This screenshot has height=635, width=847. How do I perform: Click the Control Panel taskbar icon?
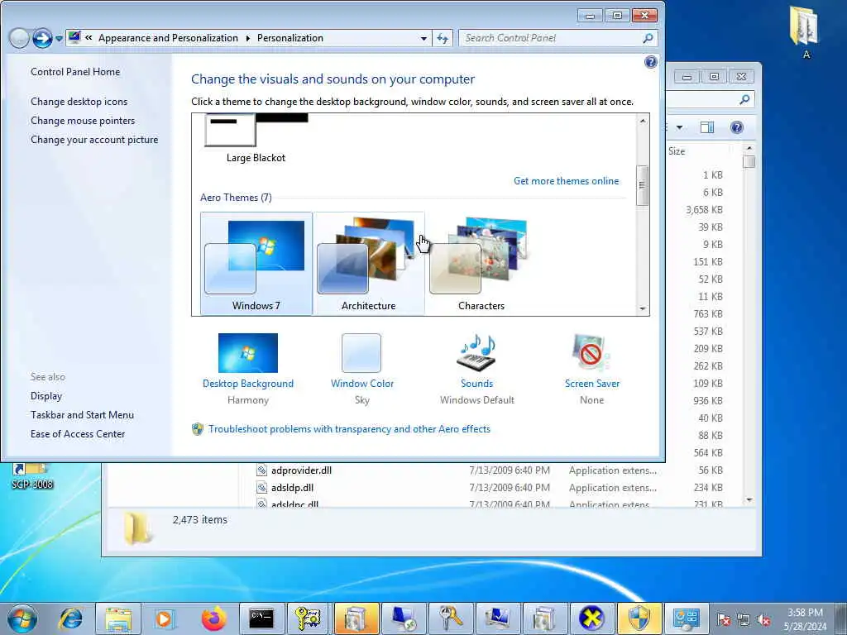pyautogui.click(x=687, y=618)
